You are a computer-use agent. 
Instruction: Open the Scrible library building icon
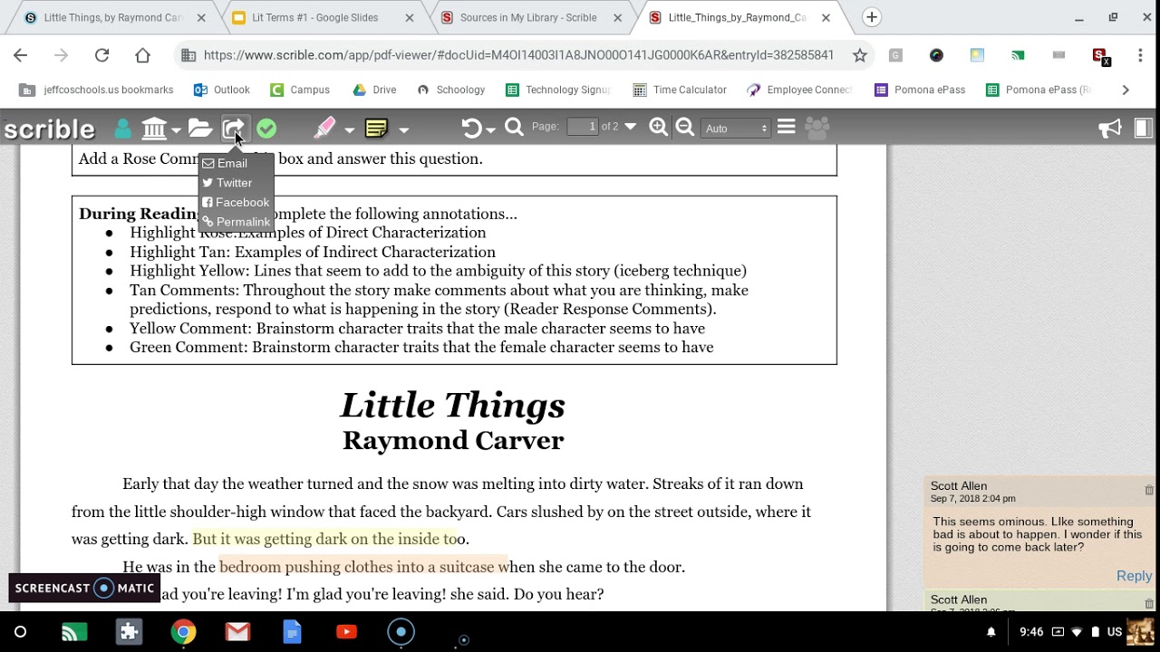[154, 129]
